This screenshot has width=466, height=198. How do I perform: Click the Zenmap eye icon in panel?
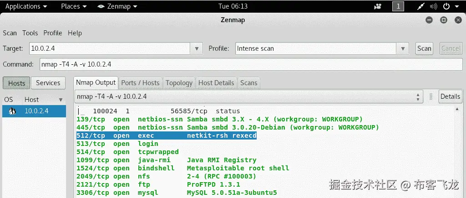[101, 6]
